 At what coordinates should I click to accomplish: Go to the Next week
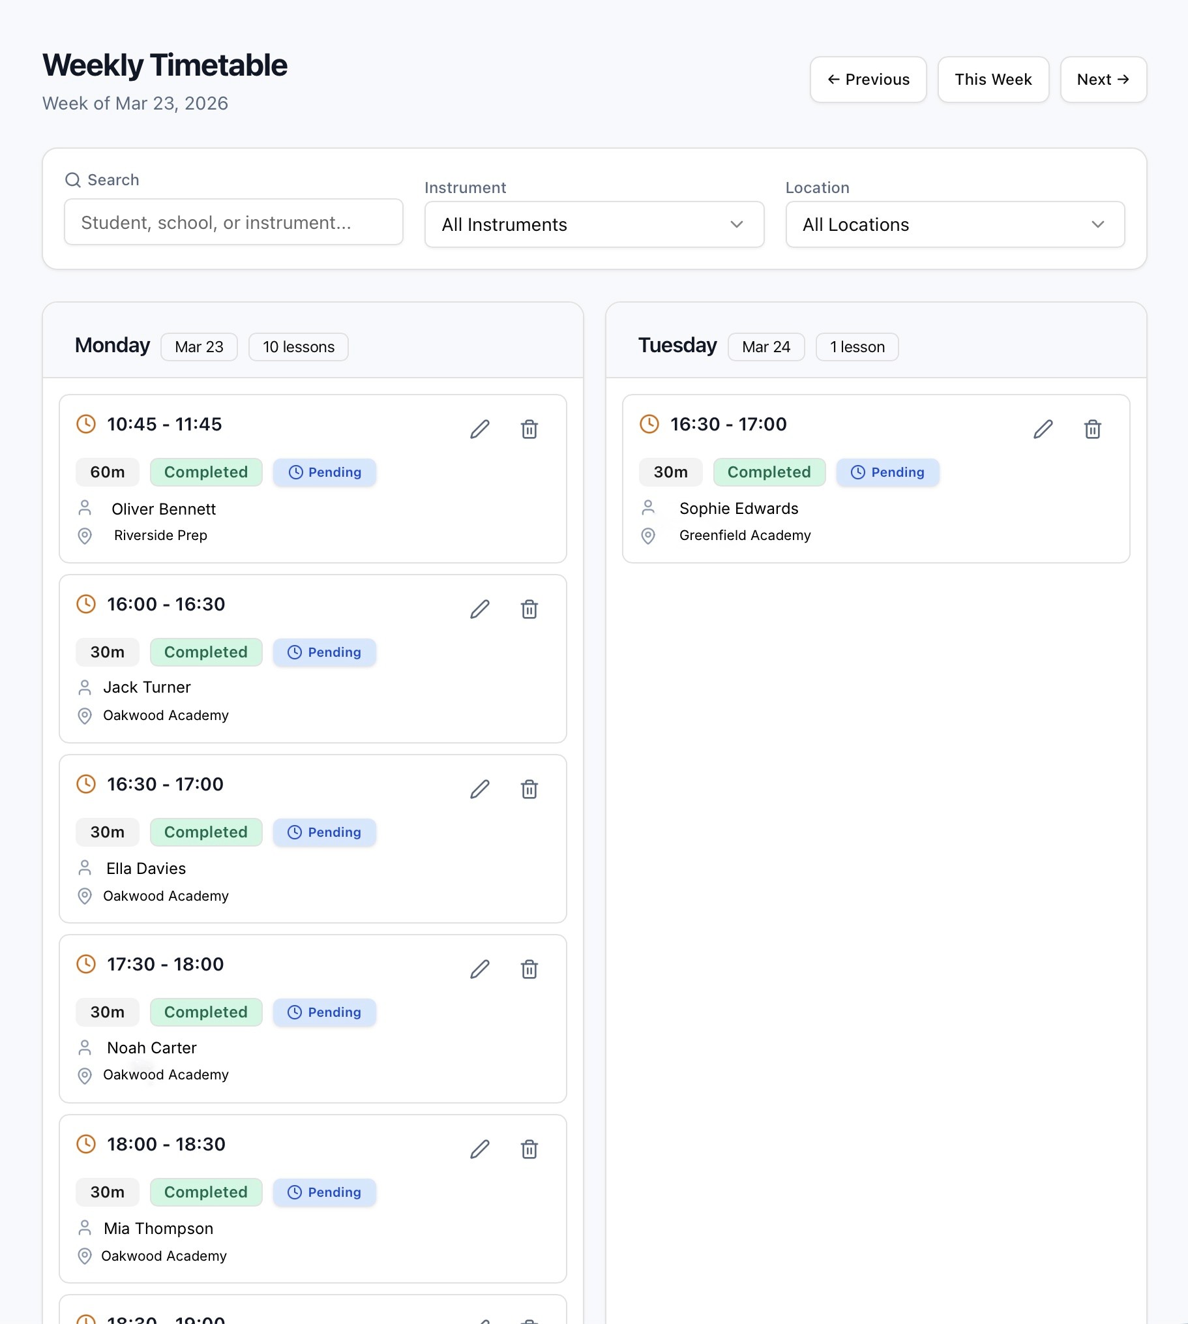[x=1103, y=80]
